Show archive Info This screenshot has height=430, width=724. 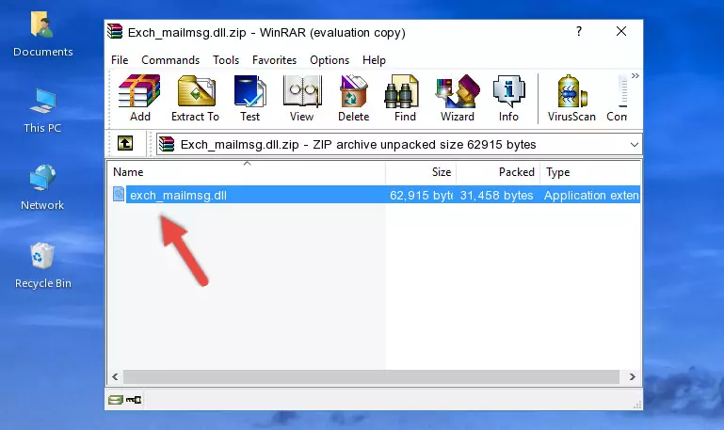pyautogui.click(x=508, y=98)
